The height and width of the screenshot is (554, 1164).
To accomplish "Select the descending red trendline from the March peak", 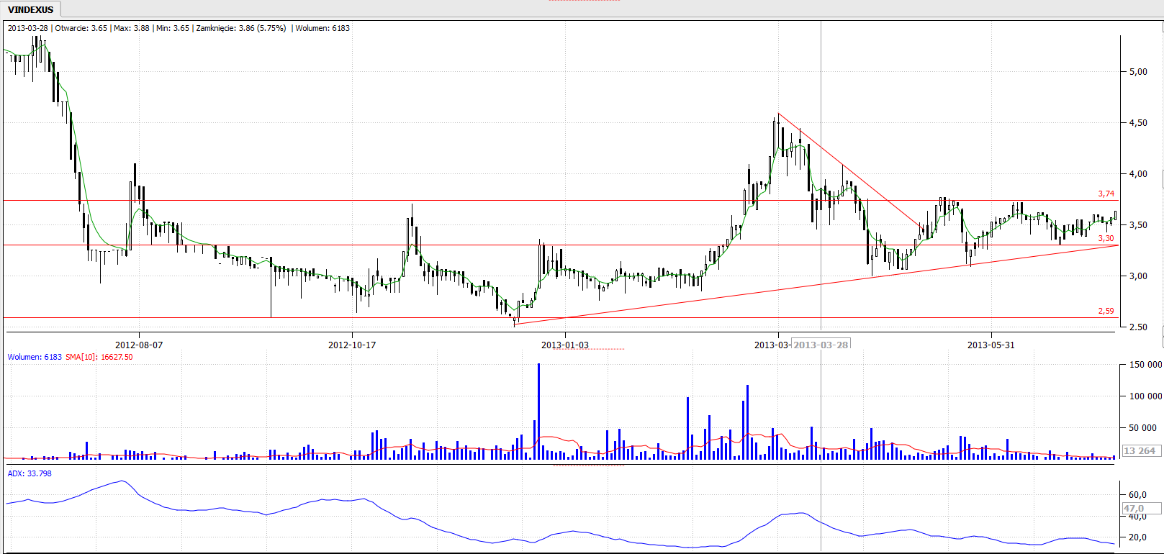I will [849, 170].
